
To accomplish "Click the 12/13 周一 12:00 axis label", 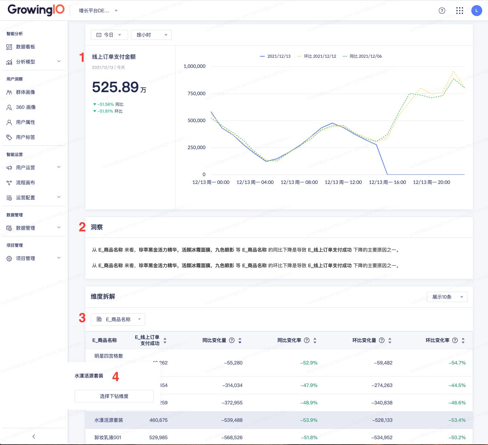I will pyautogui.click(x=343, y=182).
